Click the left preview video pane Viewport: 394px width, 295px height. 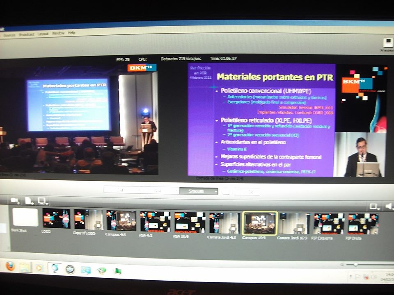pos(79,119)
